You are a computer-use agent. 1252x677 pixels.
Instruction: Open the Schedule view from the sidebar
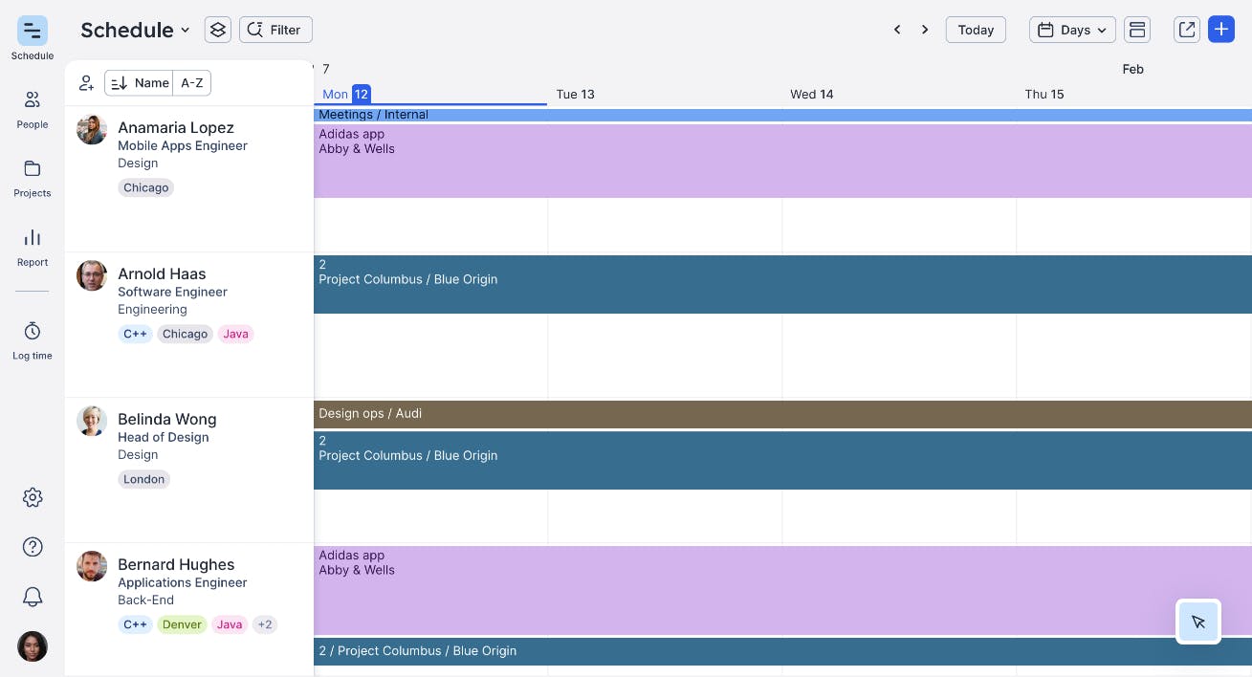pos(32,36)
